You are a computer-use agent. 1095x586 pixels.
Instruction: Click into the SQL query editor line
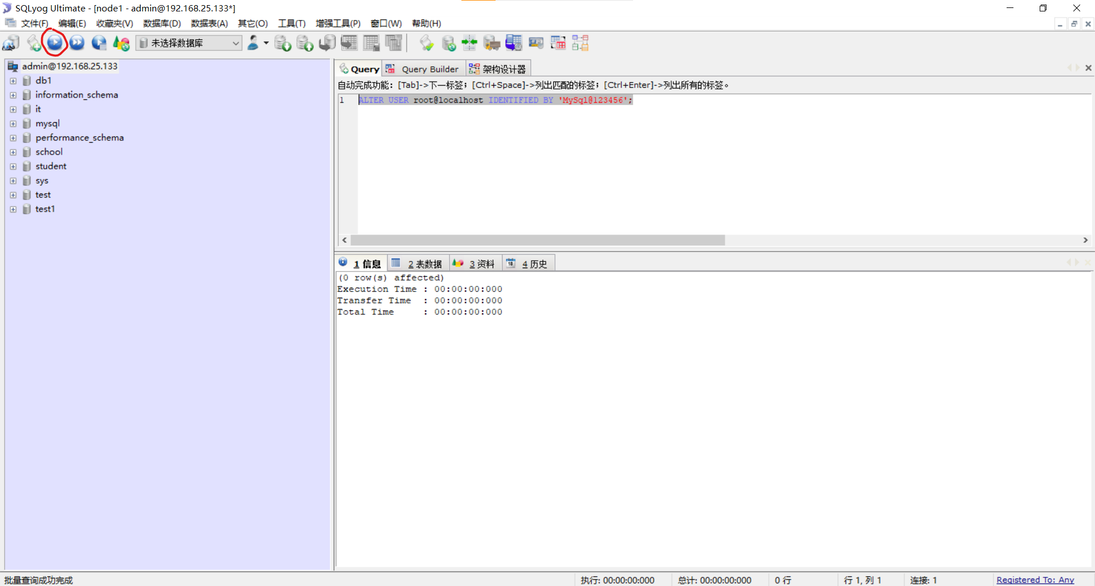495,100
